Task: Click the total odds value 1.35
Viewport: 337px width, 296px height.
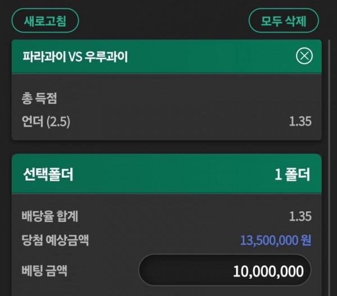Action: click(300, 216)
